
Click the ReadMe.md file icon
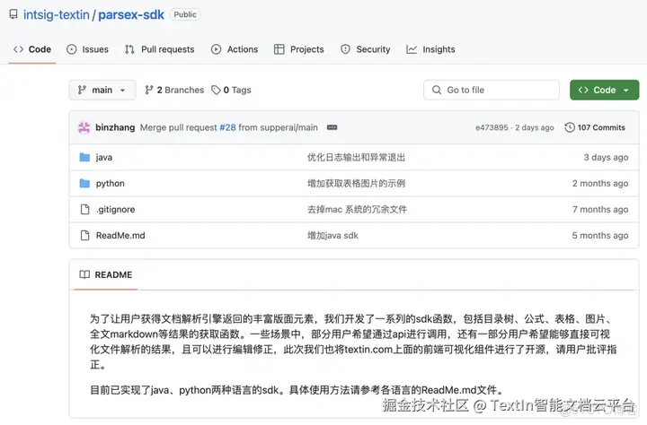(x=85, y=235)
